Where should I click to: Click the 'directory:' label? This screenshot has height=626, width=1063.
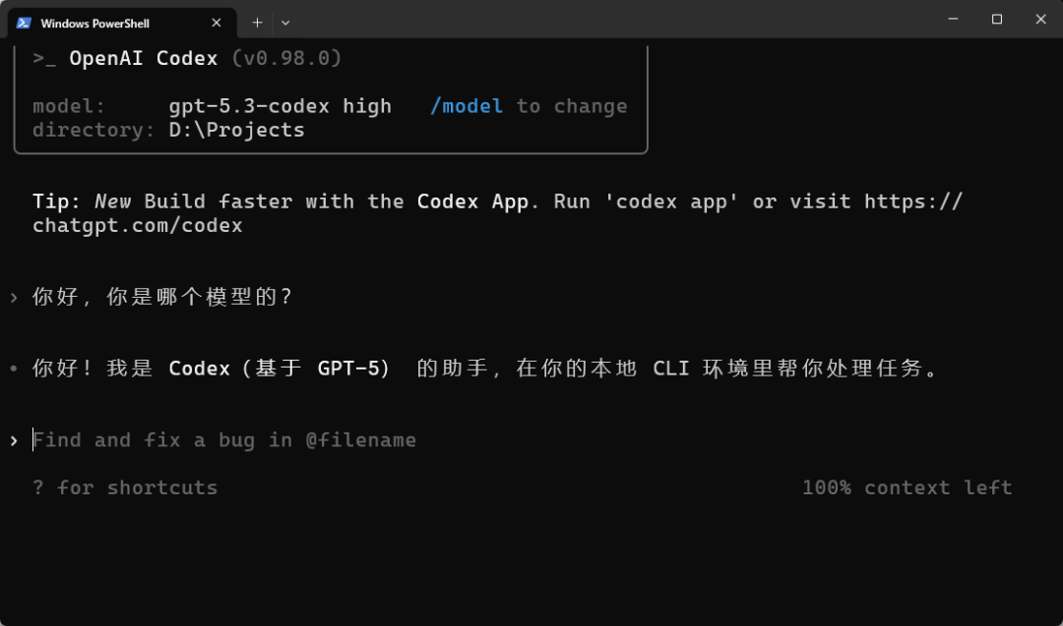click(x=94, y=130)
